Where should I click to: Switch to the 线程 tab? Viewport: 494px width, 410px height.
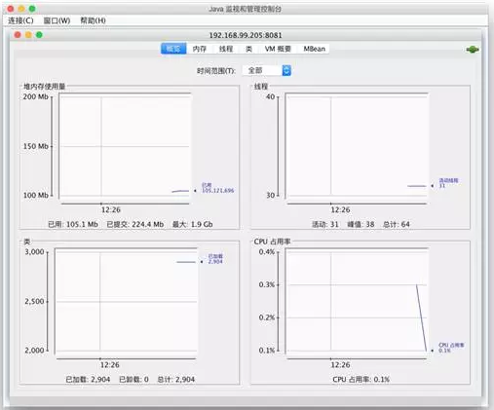click(226, 49)
